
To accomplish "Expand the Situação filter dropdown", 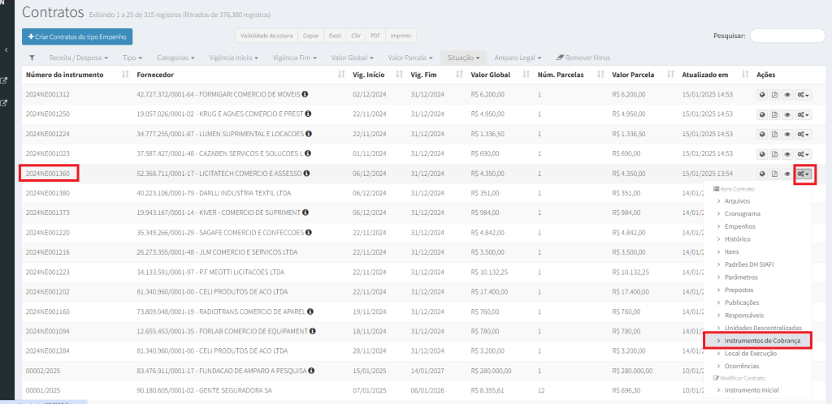I will pos(465,58).
